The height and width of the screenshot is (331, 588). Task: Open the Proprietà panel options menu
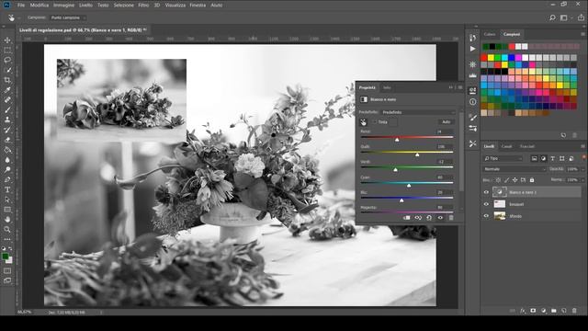pos(460,87)
